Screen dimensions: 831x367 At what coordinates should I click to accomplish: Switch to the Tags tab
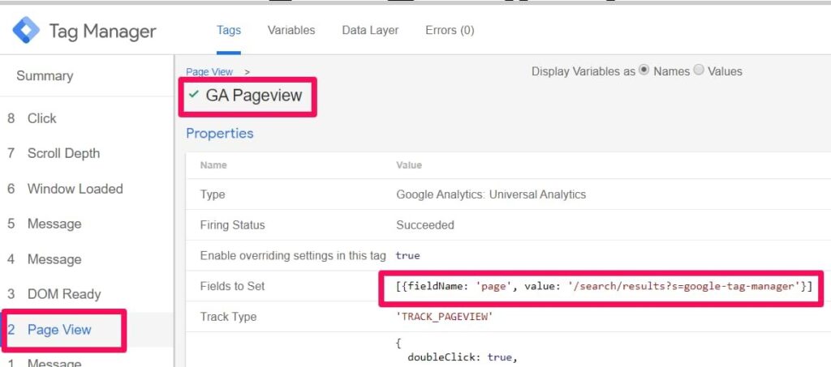tap(229, 30)
